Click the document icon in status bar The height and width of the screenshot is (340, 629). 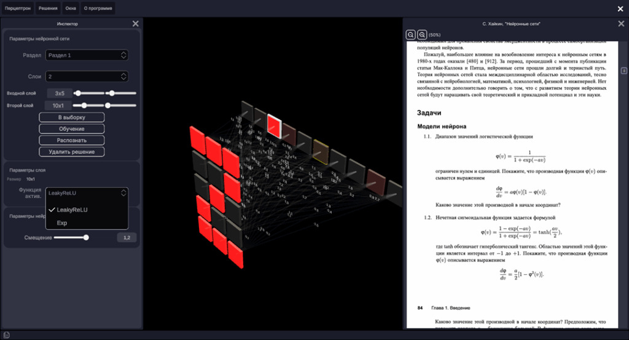click(x=7, y=335)
